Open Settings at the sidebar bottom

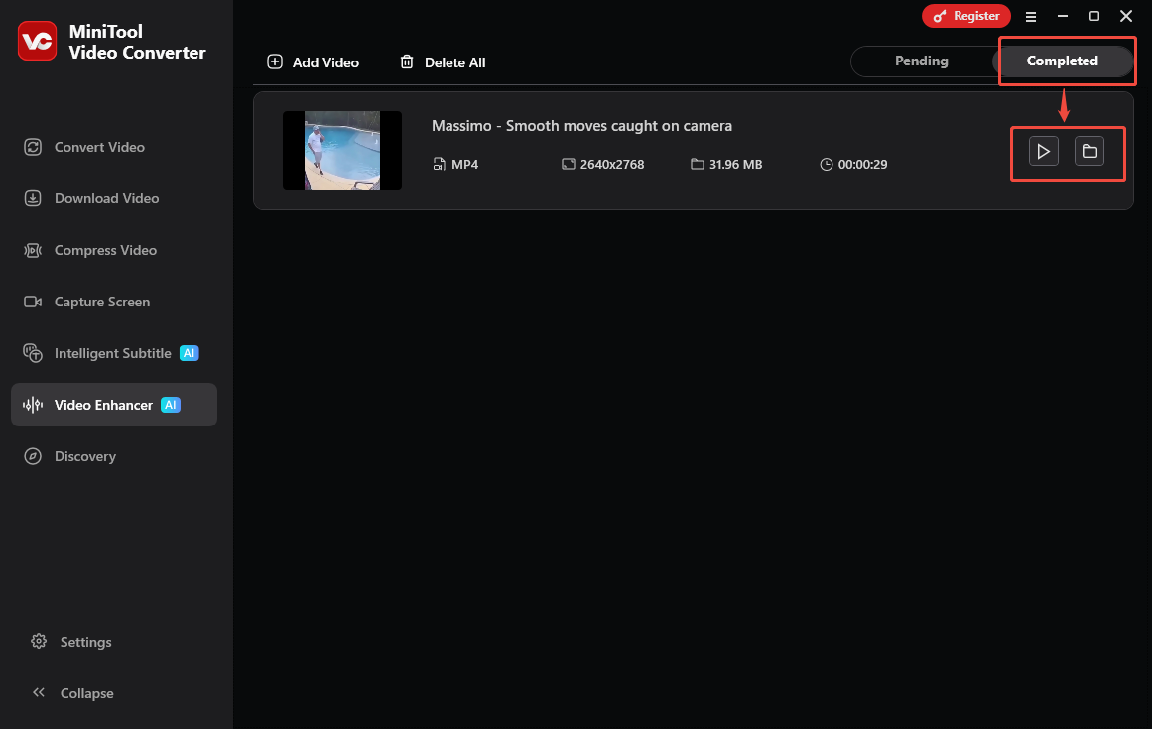(71, 642)
